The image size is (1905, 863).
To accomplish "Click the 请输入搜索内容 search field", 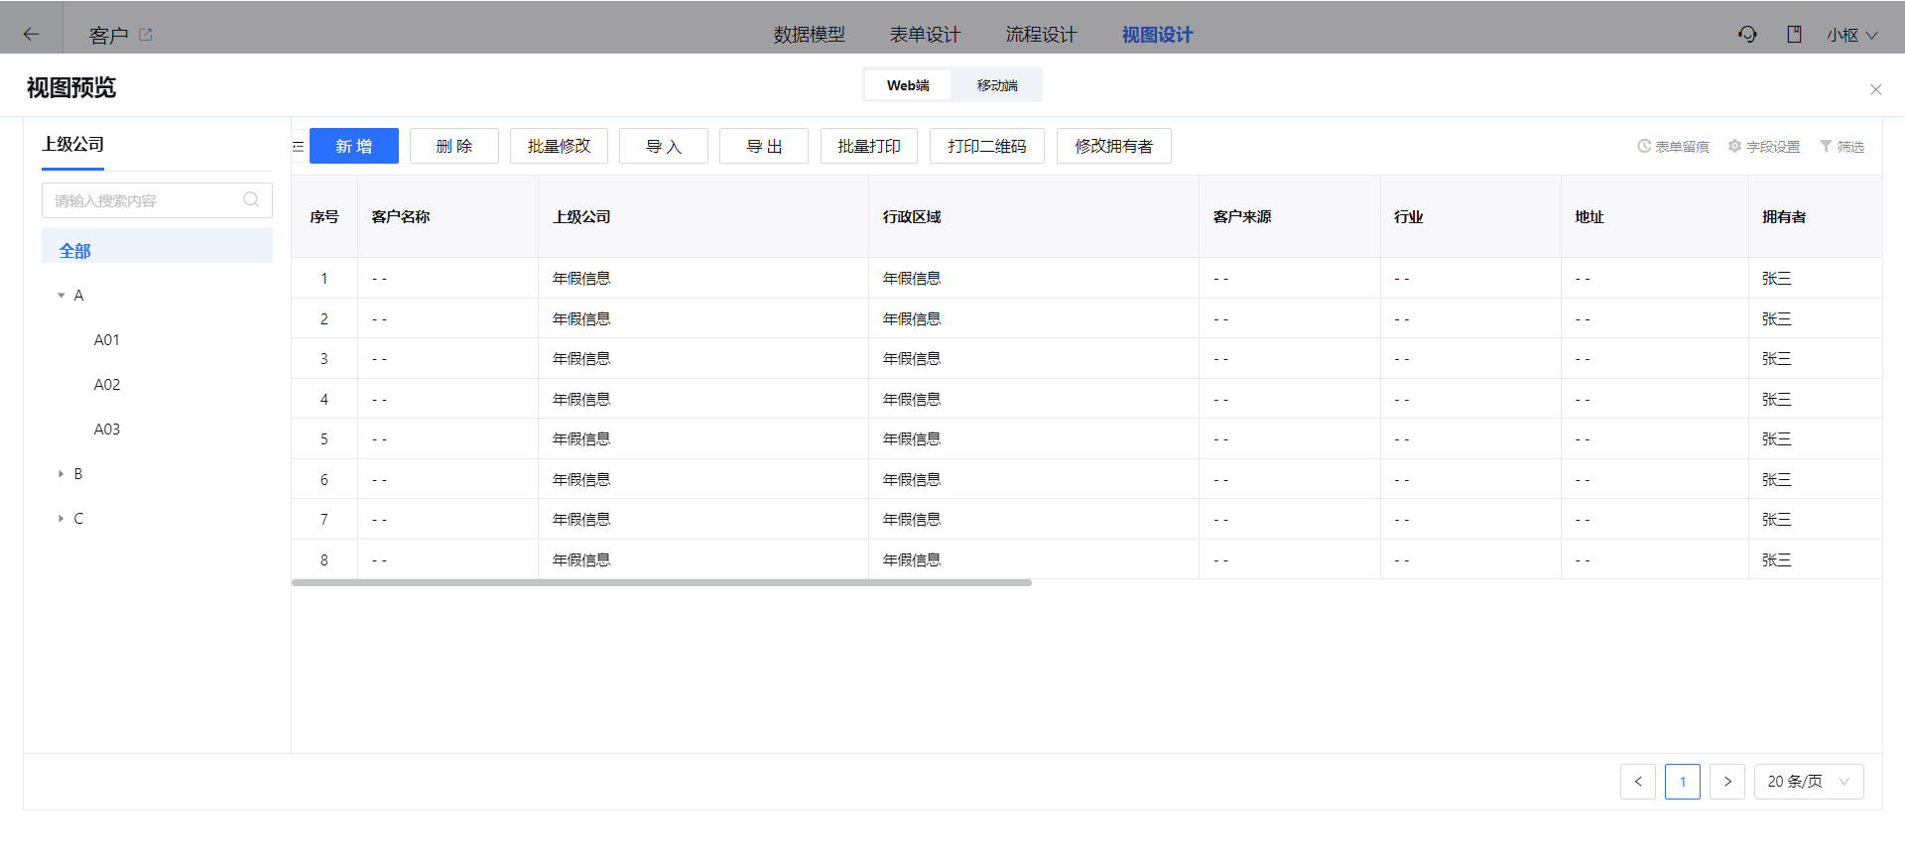I will [157, 200].
